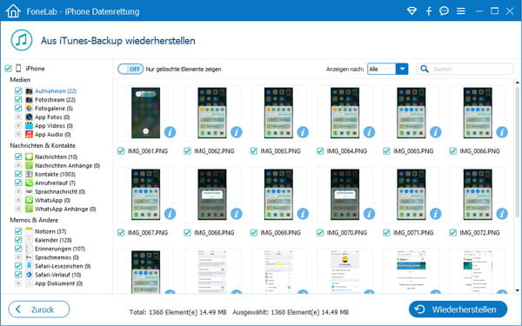Click the scrollbar down arrow

518,290
